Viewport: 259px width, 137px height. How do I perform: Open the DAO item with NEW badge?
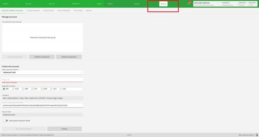[x=189, y=3]
